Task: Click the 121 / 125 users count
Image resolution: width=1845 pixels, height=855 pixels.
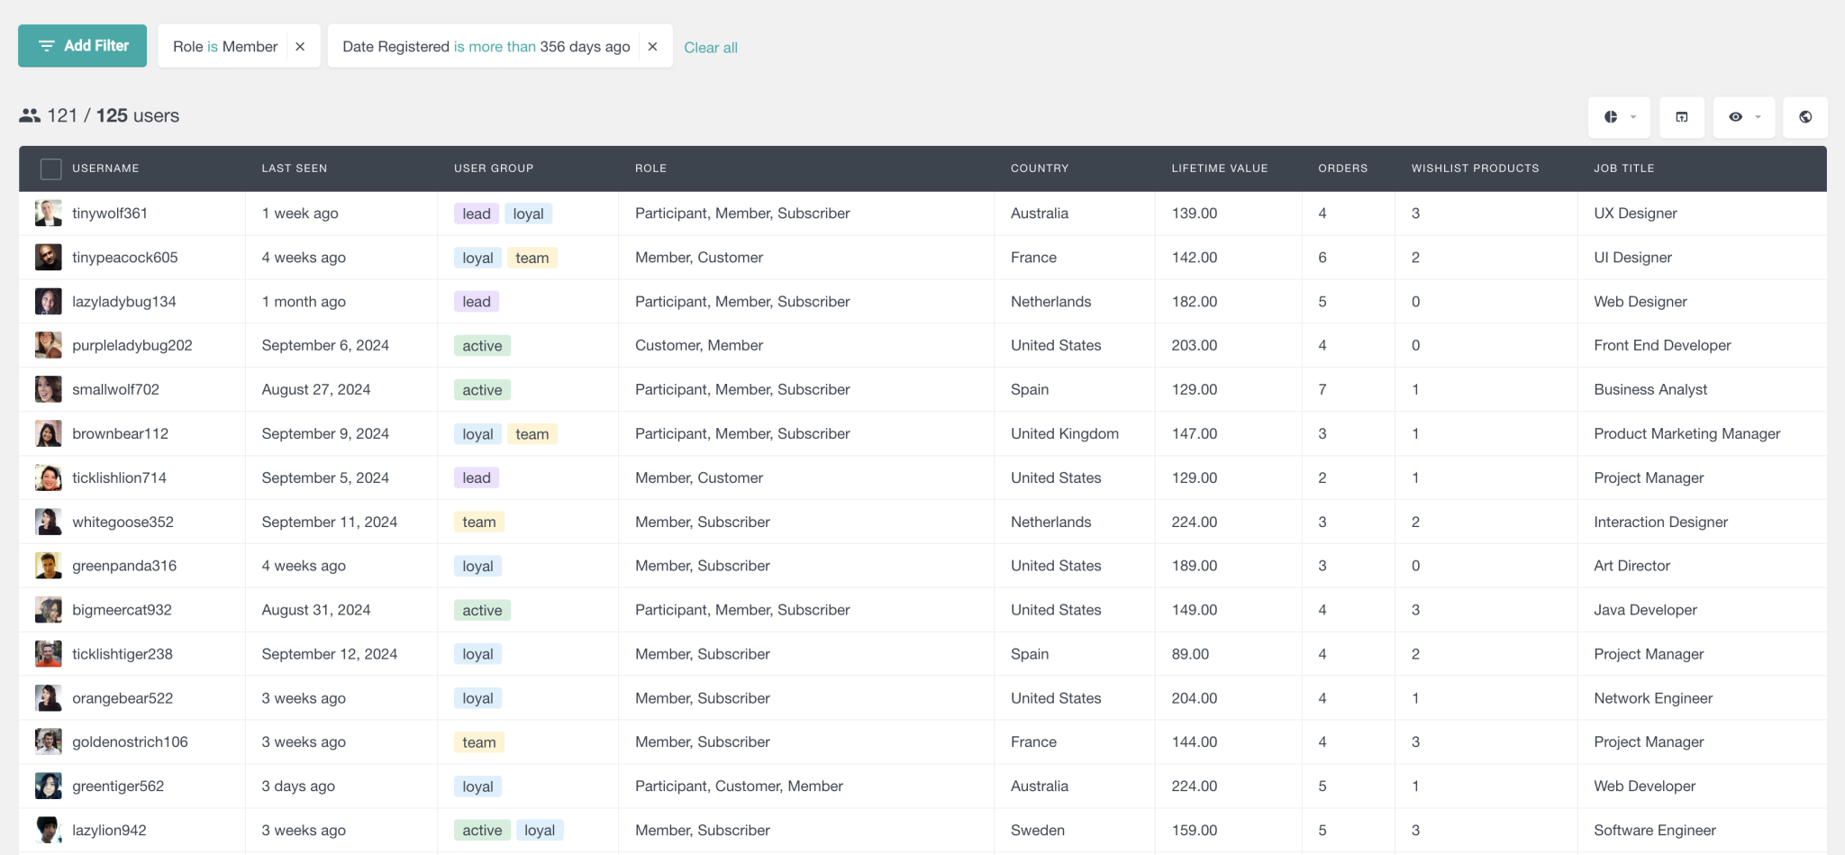Action: [x=113, y=115]
